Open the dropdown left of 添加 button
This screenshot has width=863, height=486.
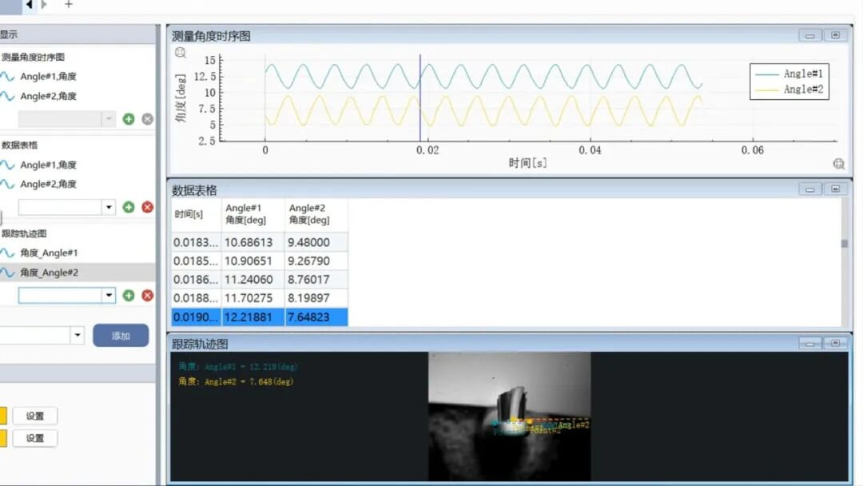(x=78, y=336)
